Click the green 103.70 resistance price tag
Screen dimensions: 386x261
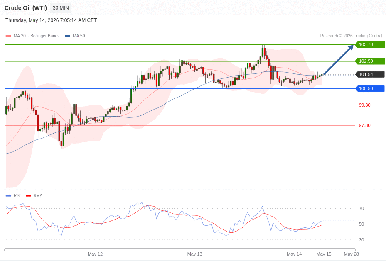click(370, 45)
